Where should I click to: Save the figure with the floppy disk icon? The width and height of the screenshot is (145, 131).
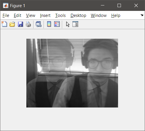point(20,24)
